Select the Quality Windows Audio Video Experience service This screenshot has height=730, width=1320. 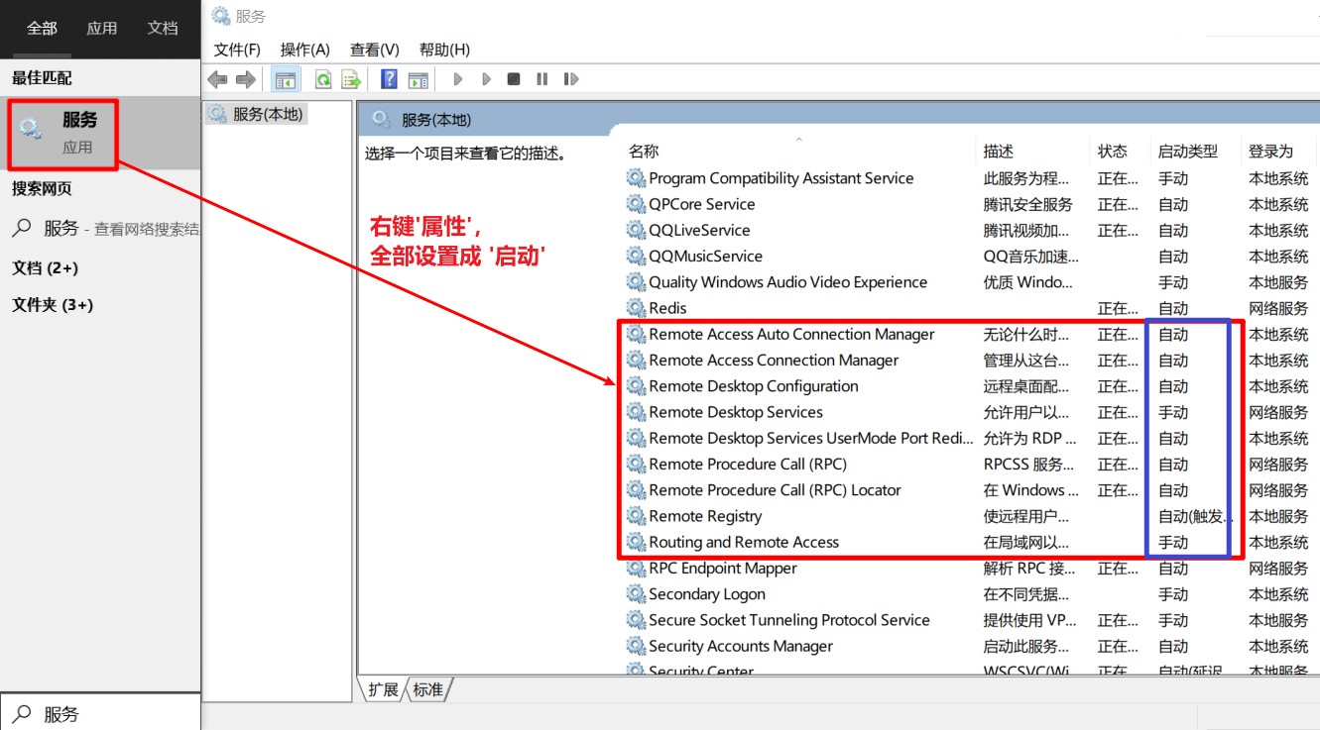(787, 282)
